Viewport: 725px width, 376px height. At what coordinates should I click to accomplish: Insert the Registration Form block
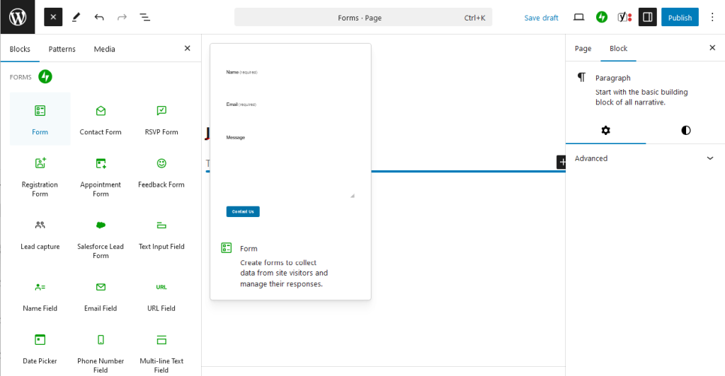click(x=40, y=176)
